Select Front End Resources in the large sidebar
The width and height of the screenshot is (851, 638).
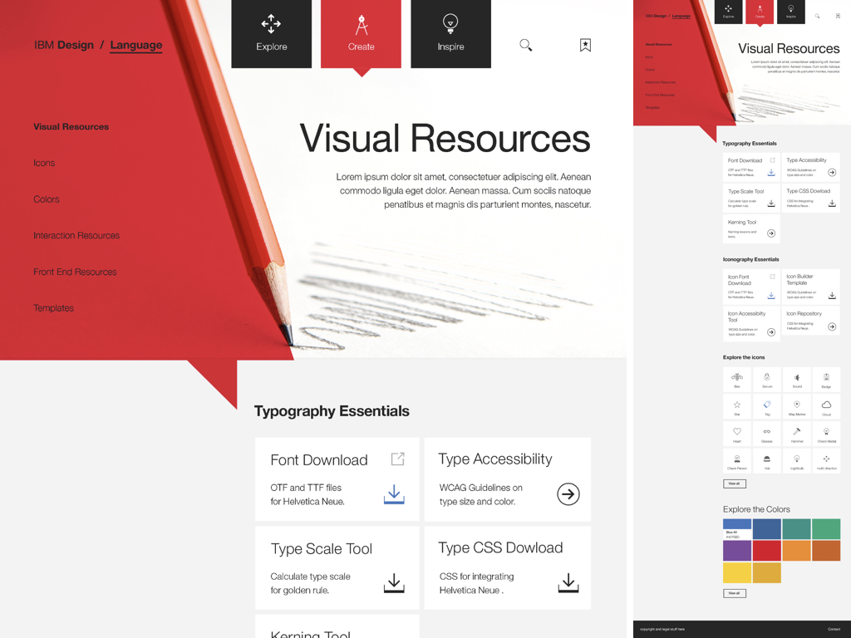(x=75, y=272)
